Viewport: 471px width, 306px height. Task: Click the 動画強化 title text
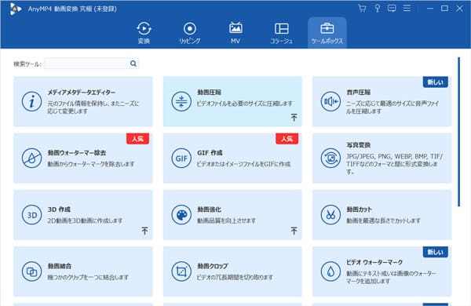coord(209,209)
